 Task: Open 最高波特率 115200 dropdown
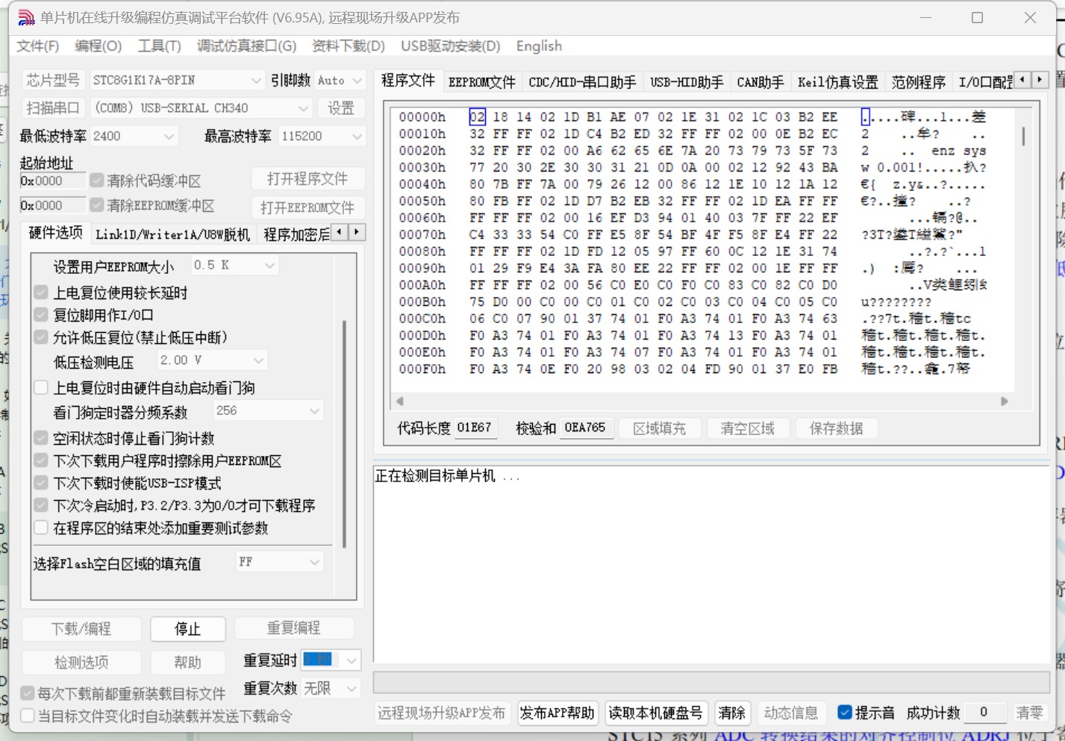point(322,137)
